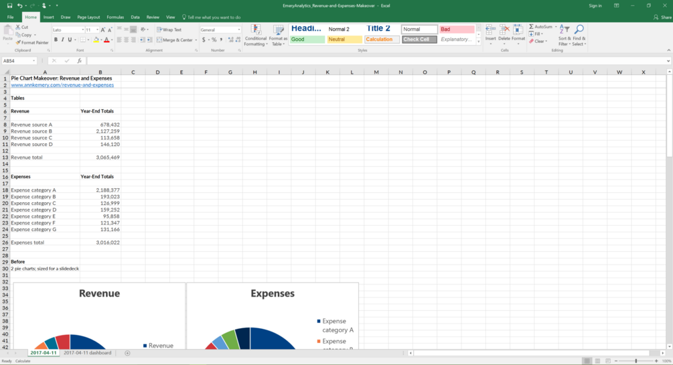Switch to the Data tab
673x365 pixels.
tap(135, 17)
